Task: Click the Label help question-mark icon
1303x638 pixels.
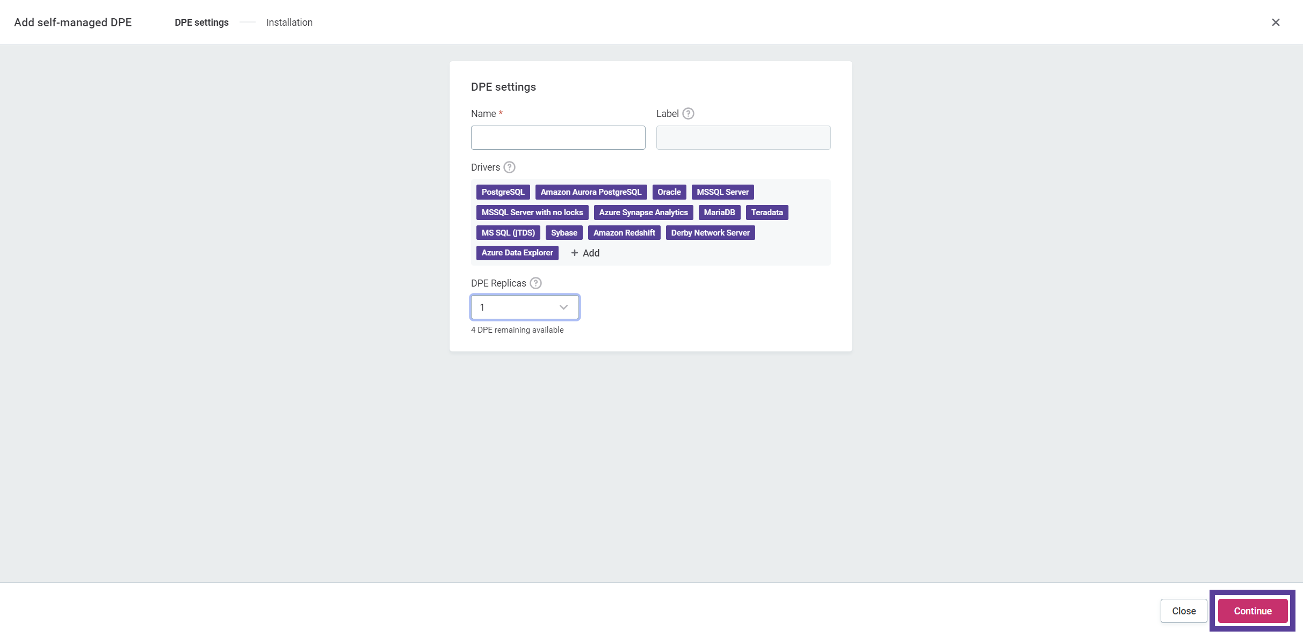Action: 688,114
